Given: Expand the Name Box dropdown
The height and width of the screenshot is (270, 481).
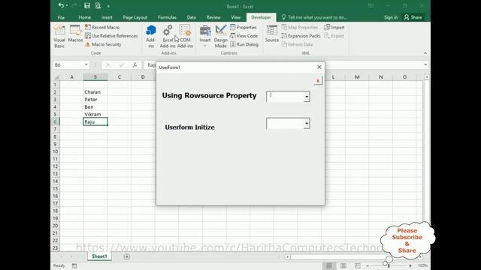Looking at the screenshot, I should click(x=86, y=64).
